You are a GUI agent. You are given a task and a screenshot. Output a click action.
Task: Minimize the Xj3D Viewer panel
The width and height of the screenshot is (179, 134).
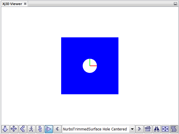click(175, 4)
